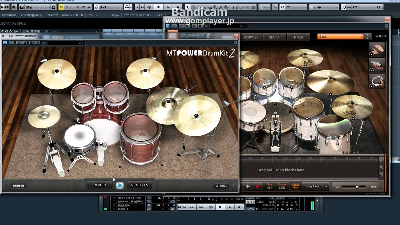Toggle the S solo-all button in toolbar
Screen dimensions: 400x225
[x=67, y=7]
